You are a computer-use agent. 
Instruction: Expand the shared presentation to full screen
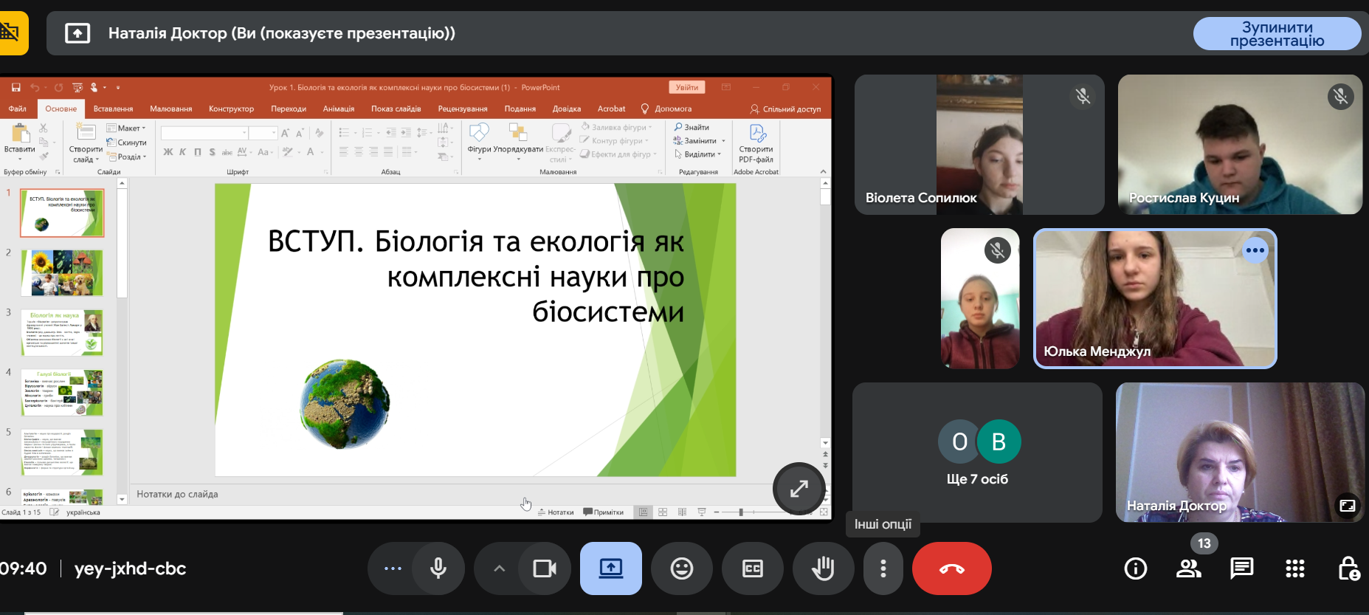(x=799, y=489)
